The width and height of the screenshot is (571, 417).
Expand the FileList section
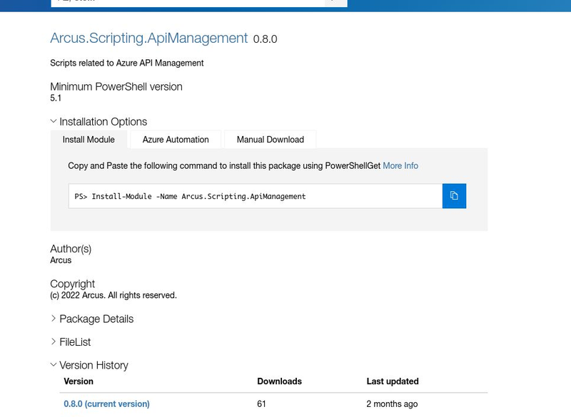[71, 342]
